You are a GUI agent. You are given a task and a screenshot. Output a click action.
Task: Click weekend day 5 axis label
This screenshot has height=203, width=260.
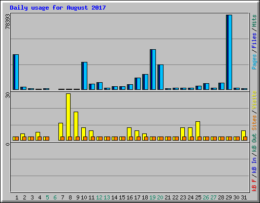point(47,197)
